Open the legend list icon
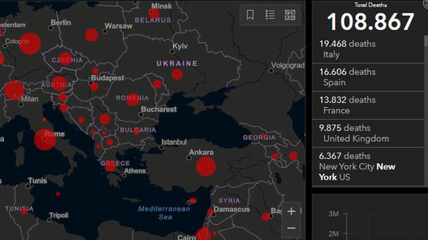This screenshot has width=428, height=240. [x=270, y=15]
